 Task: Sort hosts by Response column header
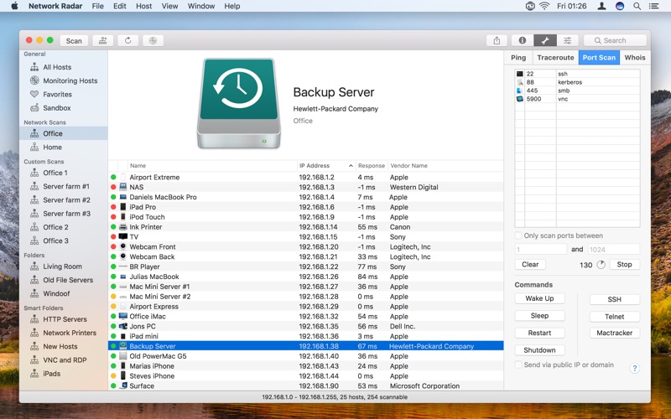pos(370,166)
